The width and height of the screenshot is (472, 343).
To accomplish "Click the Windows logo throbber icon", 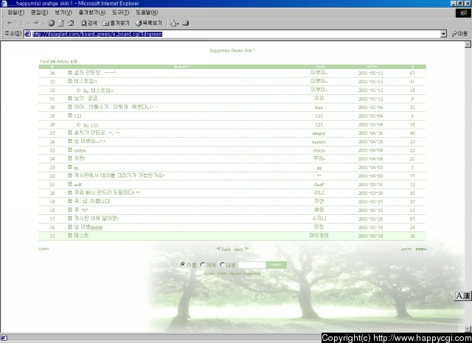I will pyautogui.click(x=463, y=13).
